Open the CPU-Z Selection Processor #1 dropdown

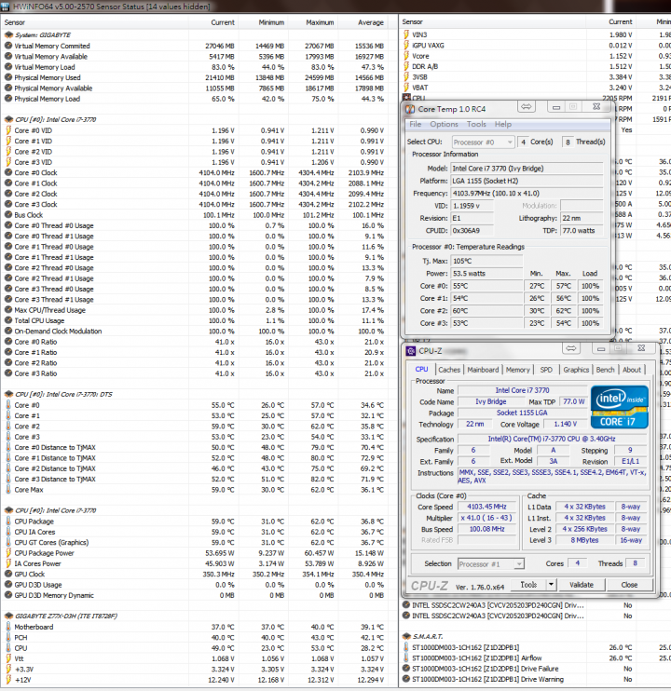coord(491,563)
